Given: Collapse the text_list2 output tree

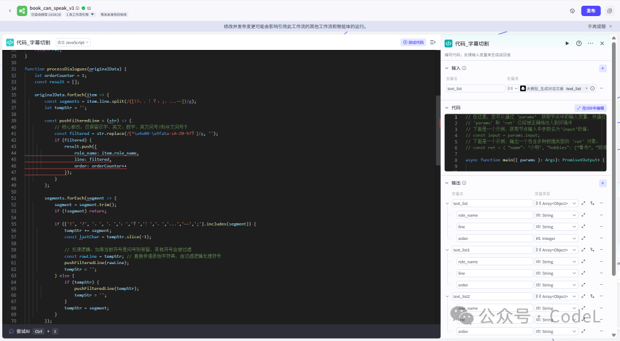Looking at the screenshot, I should (x=447, y=296).
